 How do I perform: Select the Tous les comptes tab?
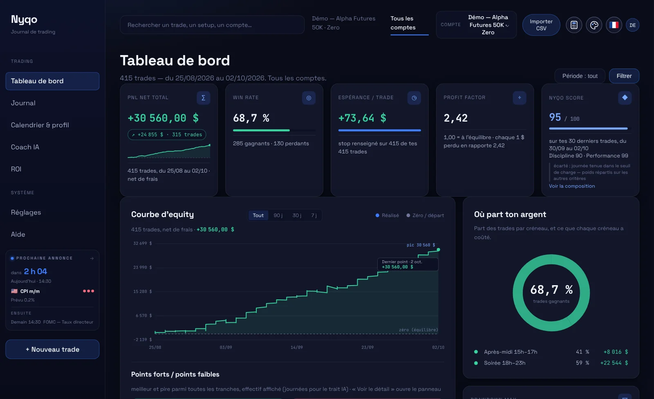(x=410, y=23)
